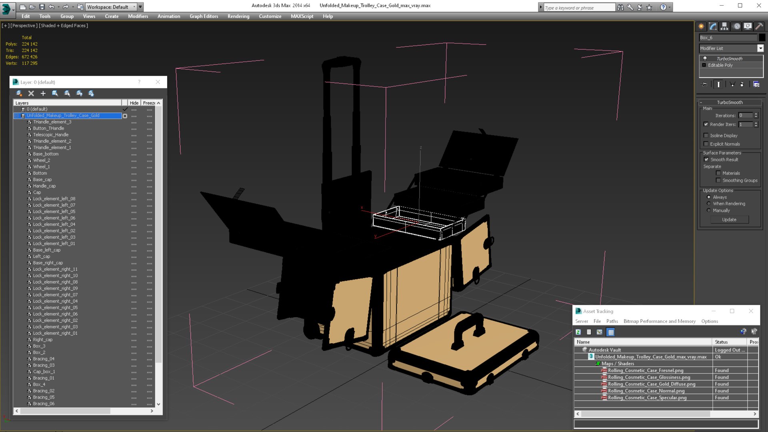
Task: Click Create New Layer icon
Action: (x=19, y=93)
